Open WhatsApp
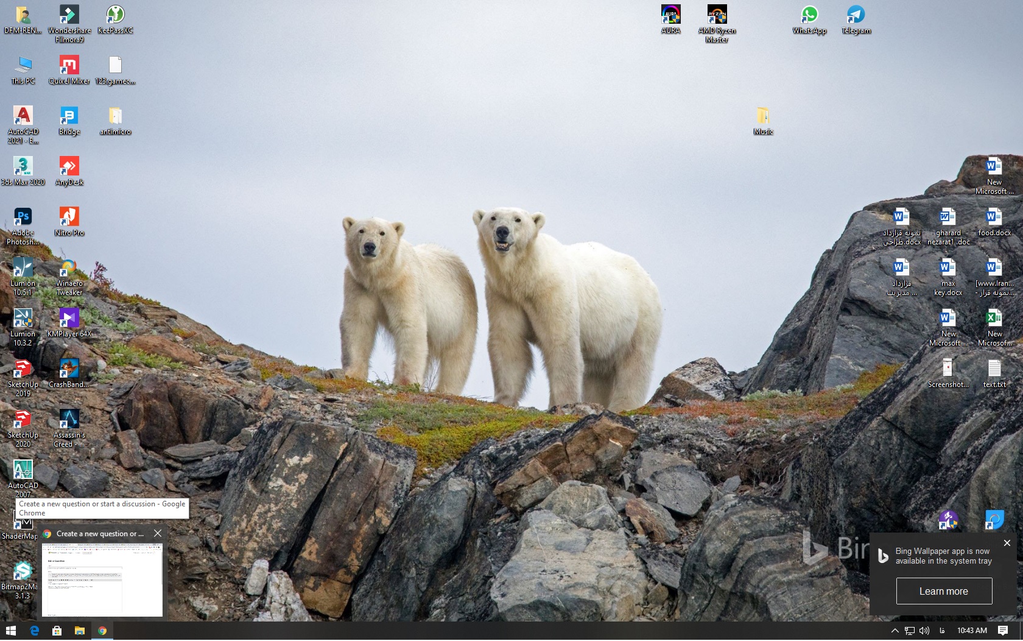This screenshot has height=641, width=1023. tap(809, 14)
